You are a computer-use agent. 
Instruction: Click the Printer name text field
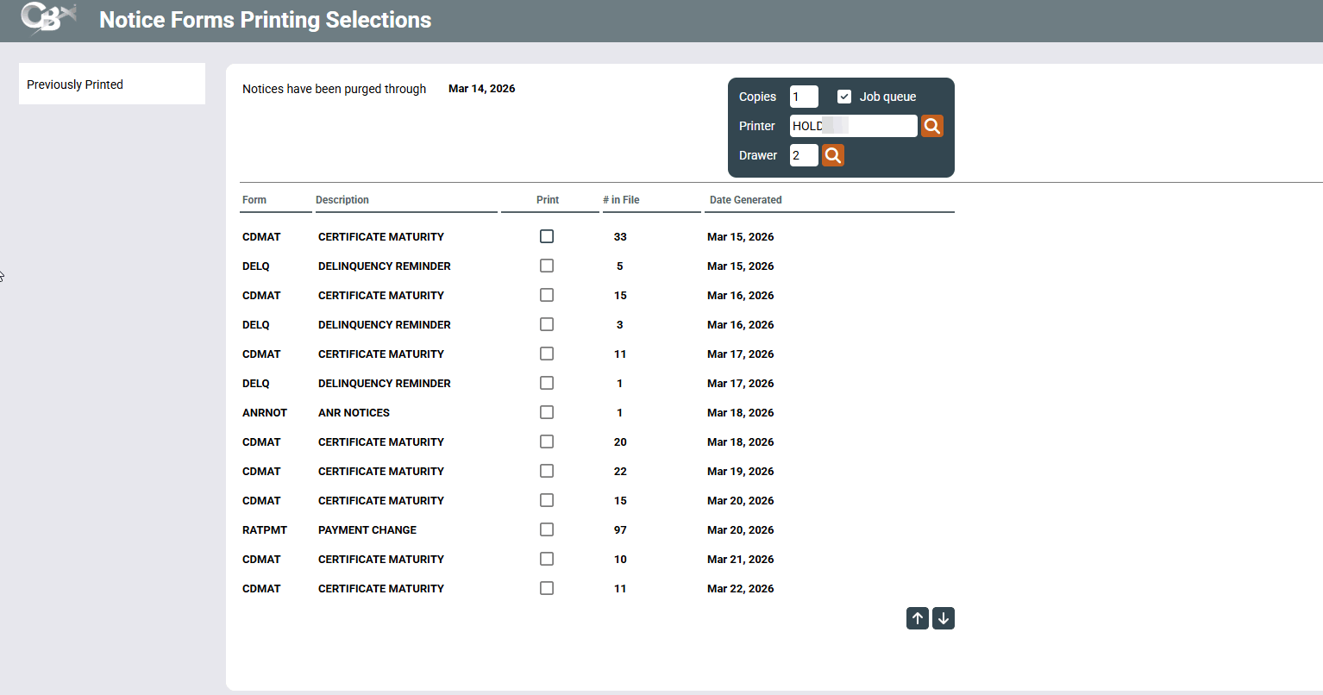(853, 126)
